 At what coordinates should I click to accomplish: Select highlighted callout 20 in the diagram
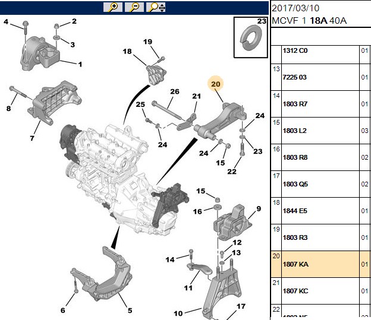pyautogui.click(x=216, y=84)
